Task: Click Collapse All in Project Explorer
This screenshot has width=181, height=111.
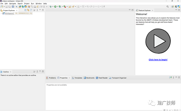Action: [26, 10]
